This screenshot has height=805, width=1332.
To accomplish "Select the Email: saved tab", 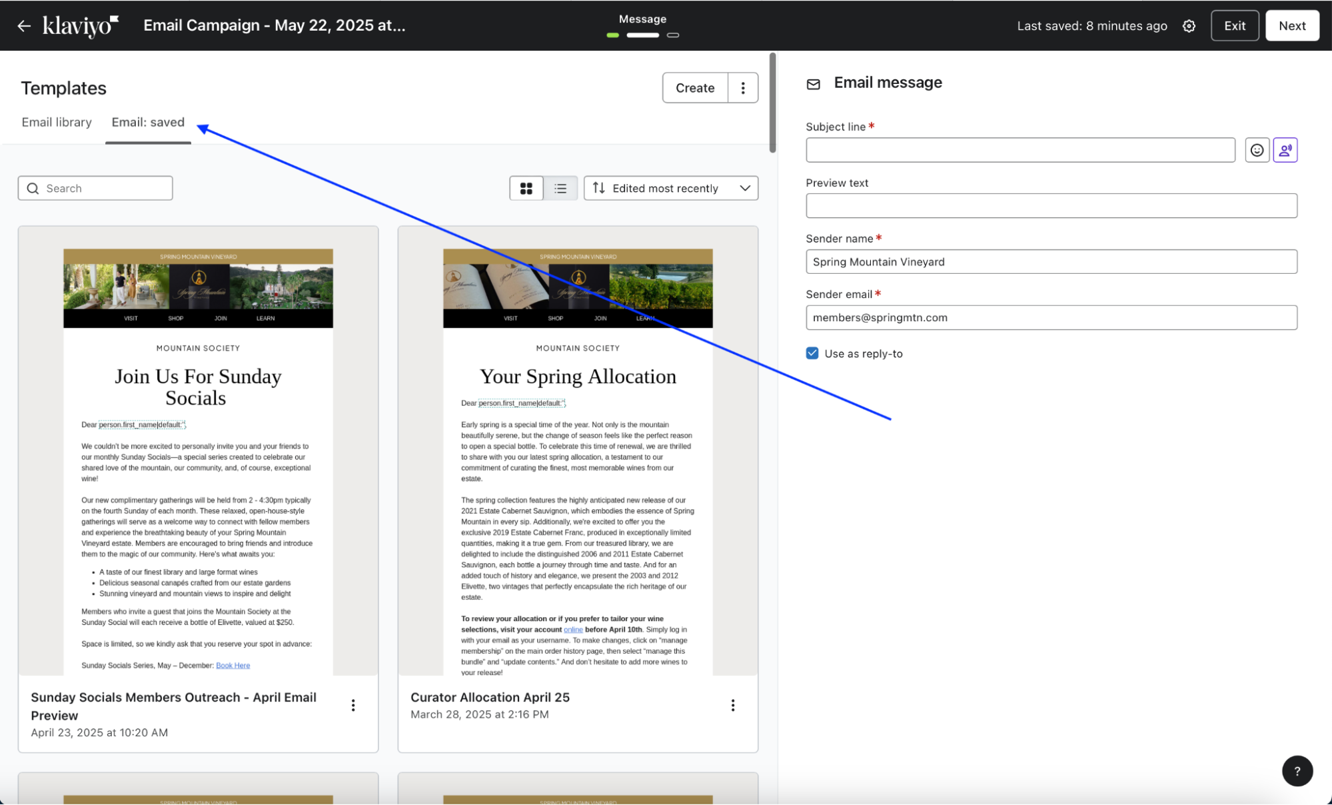I will tap(148, 122).
